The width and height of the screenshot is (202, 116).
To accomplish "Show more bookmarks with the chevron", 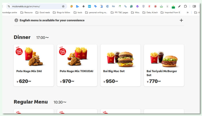I will pyautogui.click(x=188, y=12).
